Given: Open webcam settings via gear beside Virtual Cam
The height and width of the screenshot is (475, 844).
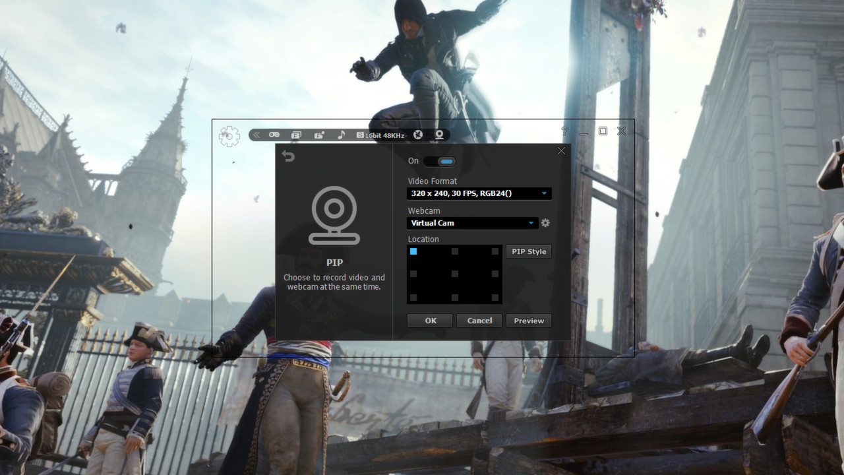Looking at the screenshot, I should 545,223.
